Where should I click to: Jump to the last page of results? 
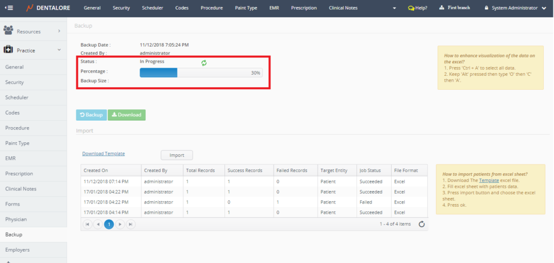pos(131,224)
